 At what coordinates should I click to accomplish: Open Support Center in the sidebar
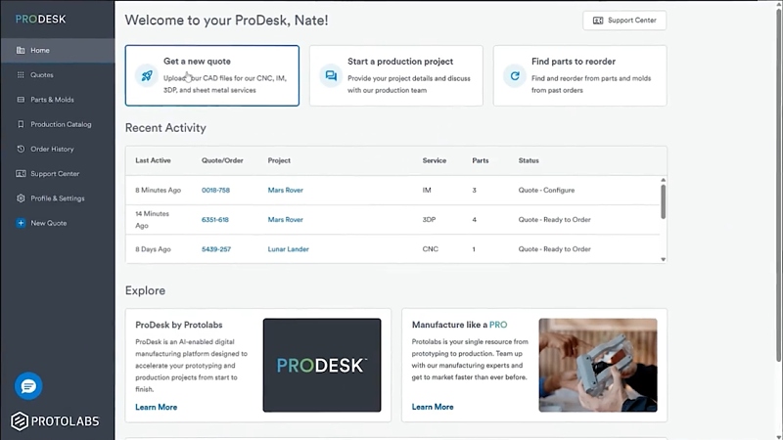coord(58,174)
